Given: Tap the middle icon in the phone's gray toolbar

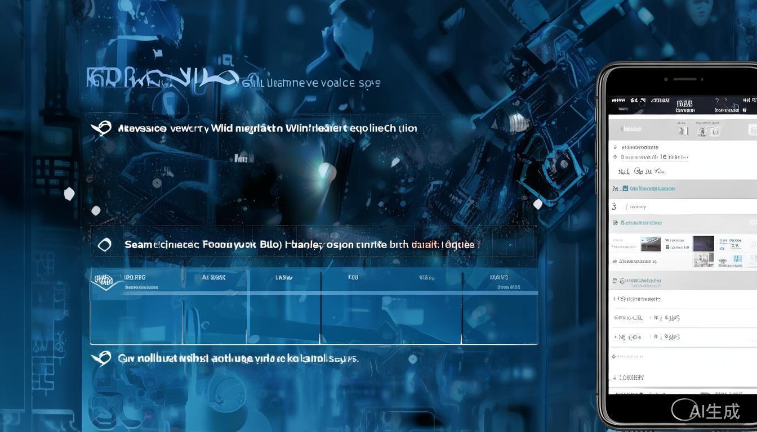Looking at the screenshot, I should click(701, 132).
